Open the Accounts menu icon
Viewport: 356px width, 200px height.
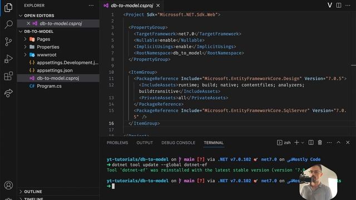pyautogui.click(x=8, y=185)
